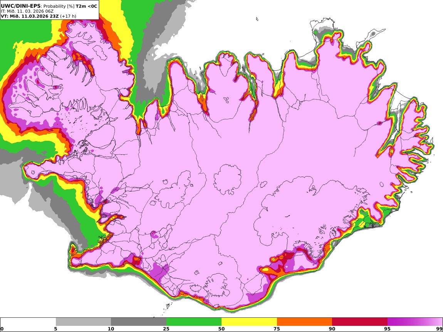This screenshot has height=332, width=443.
Task: Click the legend value '90'
Action: coord(332,329)
